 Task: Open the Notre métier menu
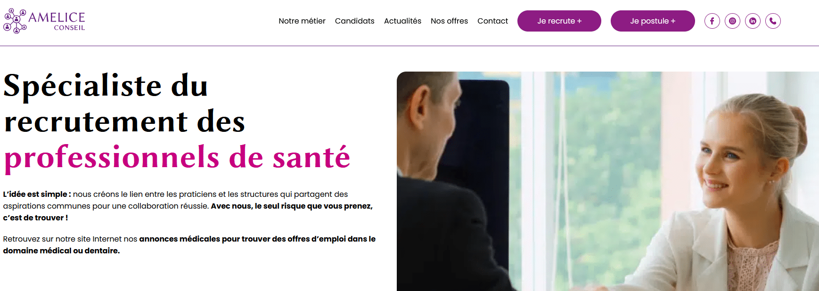pyautogui.click(x=302, y=21)
